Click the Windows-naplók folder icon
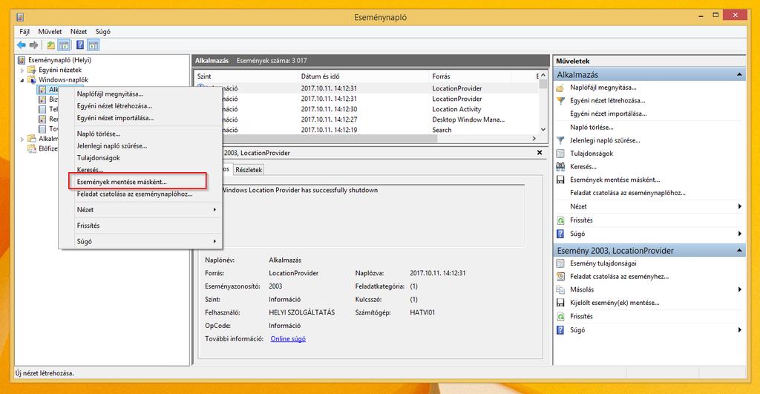Viewport: 760px width, 394px height. pyautogui.click(x=31, y=79)
